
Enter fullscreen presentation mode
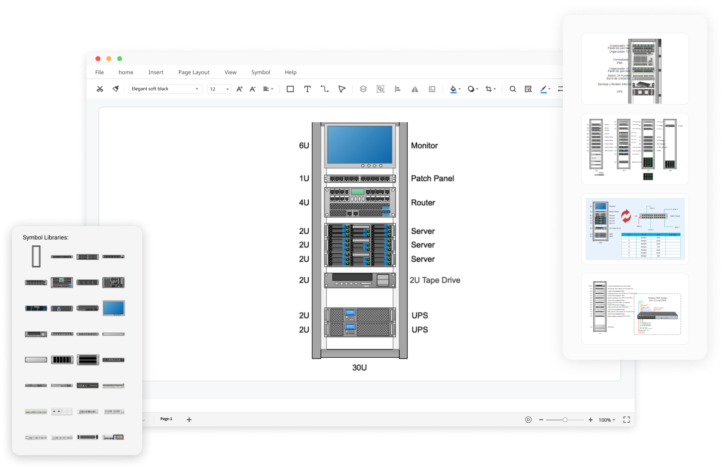pos(626,419)
